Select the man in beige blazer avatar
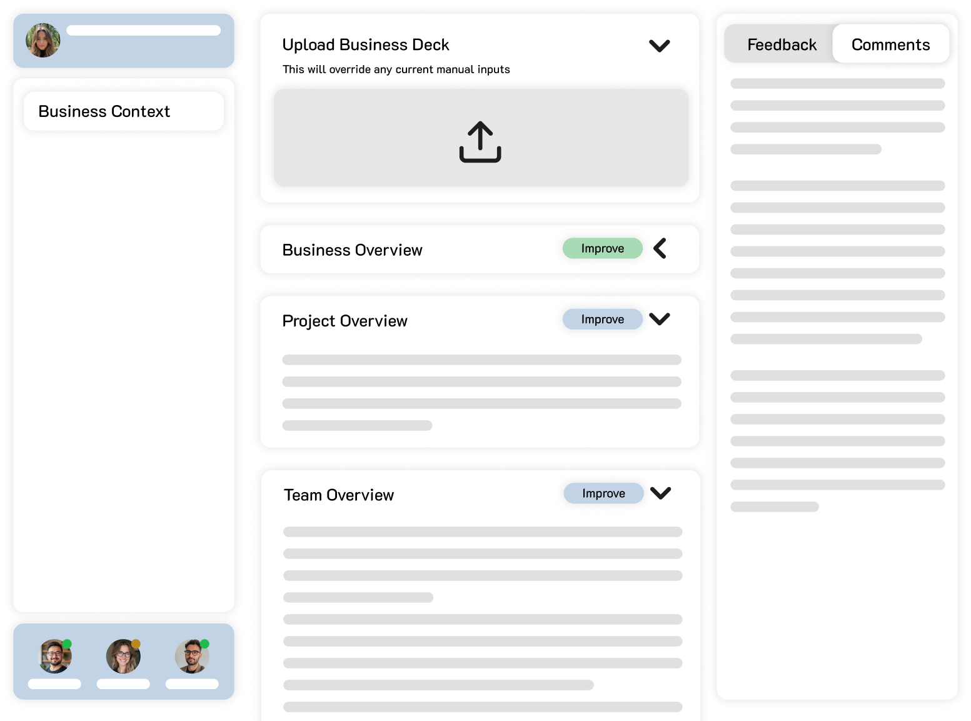 pyautogui.click(x=192, y=657)
